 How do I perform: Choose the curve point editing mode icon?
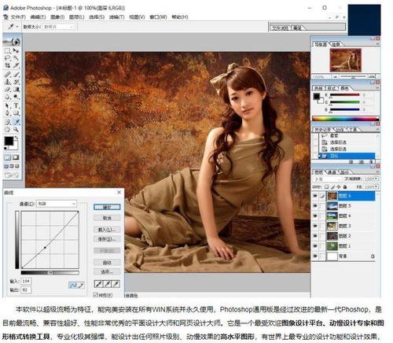click(x=72, y=286)
